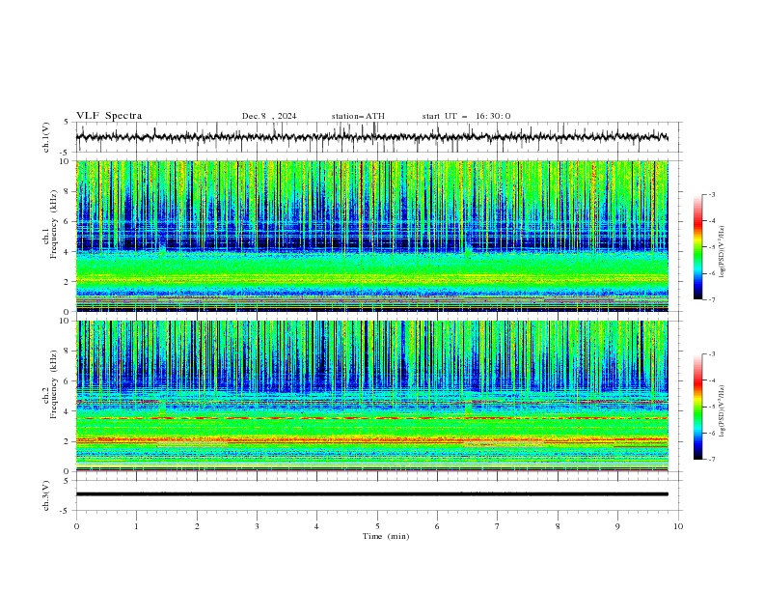Image resolution: width=764 pixels, height=591 pixels.
Task: Click inside the ch.2 spectrogram panel
Action: click(x=371, y=396)
